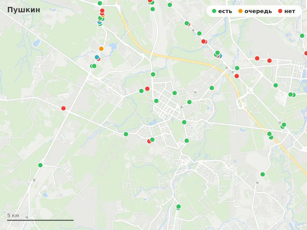Select the 'нет' legend label
The image size is (307, 230).
pyautogui.click(x=290, y=11)
